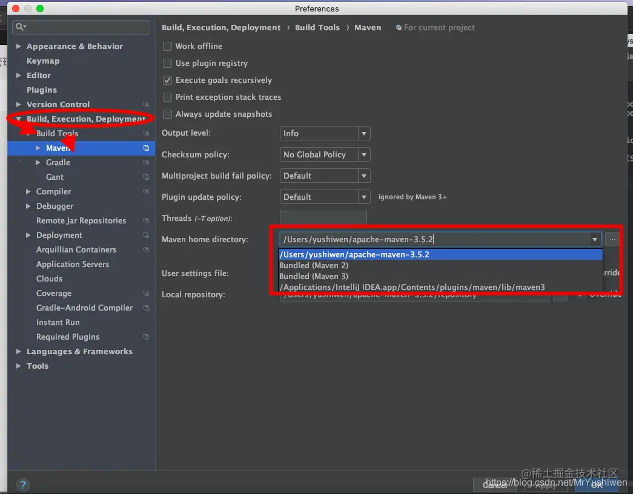The image size is (633, 494).
Task: Expand the Gradle node
Action: pos(38,163)
